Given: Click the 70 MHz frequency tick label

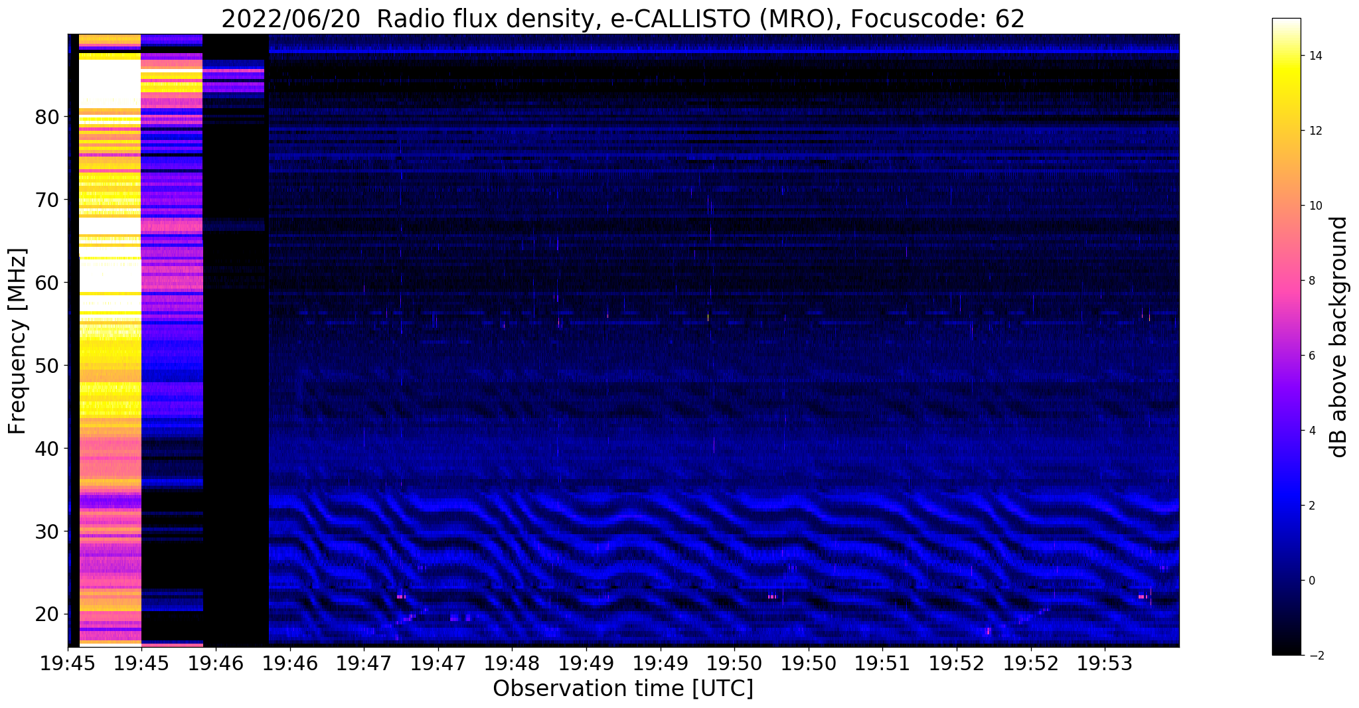Looking at the screenshot, I should (x=47, y=200).
